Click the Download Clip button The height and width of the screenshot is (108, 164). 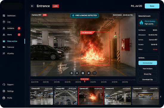(x=148, y=80)
